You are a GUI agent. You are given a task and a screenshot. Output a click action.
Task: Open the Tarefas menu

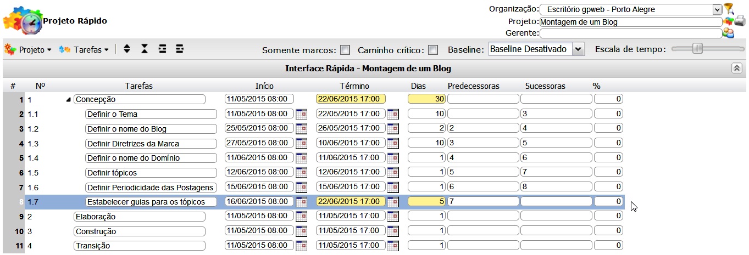tap(84, 49)
